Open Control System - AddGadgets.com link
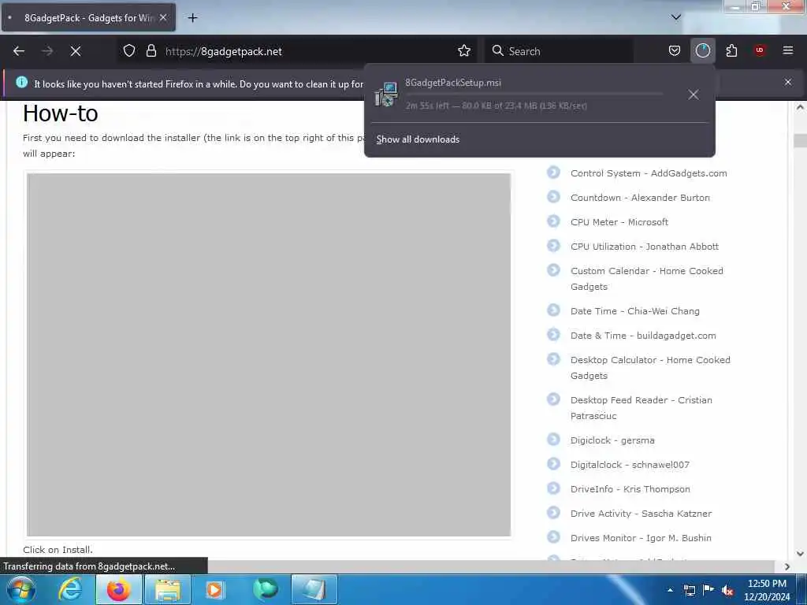 tap(649, 173)
